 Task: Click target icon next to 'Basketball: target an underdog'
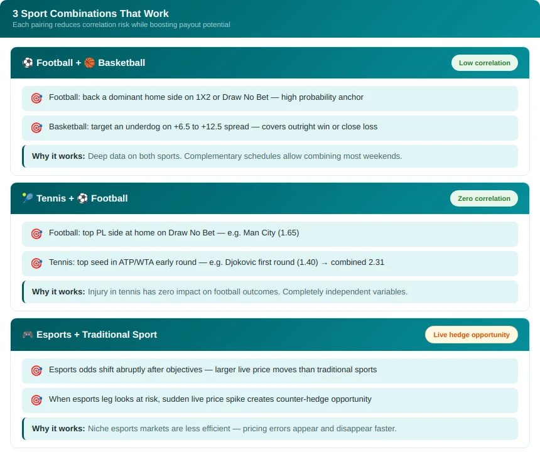tap(36, 128)
